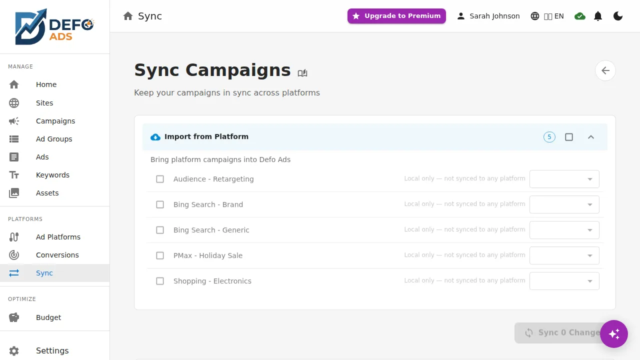Open platform dropdown for Bing Search - Brand
This screenshot has width=640, height=360.
tap(564, 204)
